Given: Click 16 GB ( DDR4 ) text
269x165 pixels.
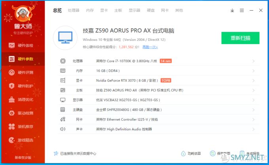Looking at the screenshot, I should coord(108,71).
